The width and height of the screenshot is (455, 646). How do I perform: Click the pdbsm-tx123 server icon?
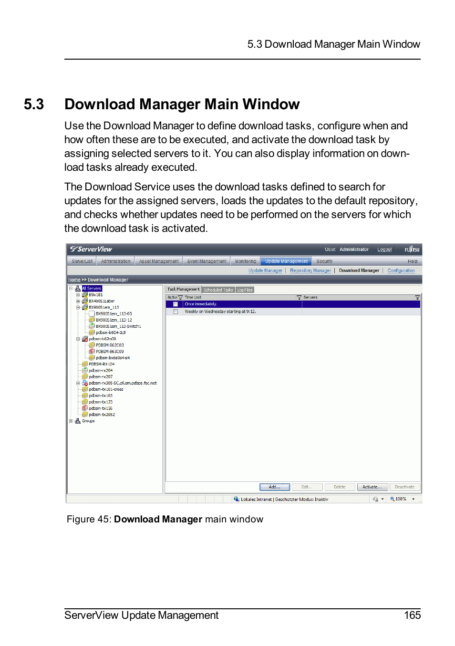[85, 402]
